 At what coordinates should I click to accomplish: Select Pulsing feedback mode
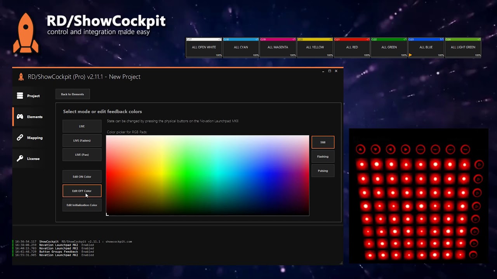pos(323,170)
